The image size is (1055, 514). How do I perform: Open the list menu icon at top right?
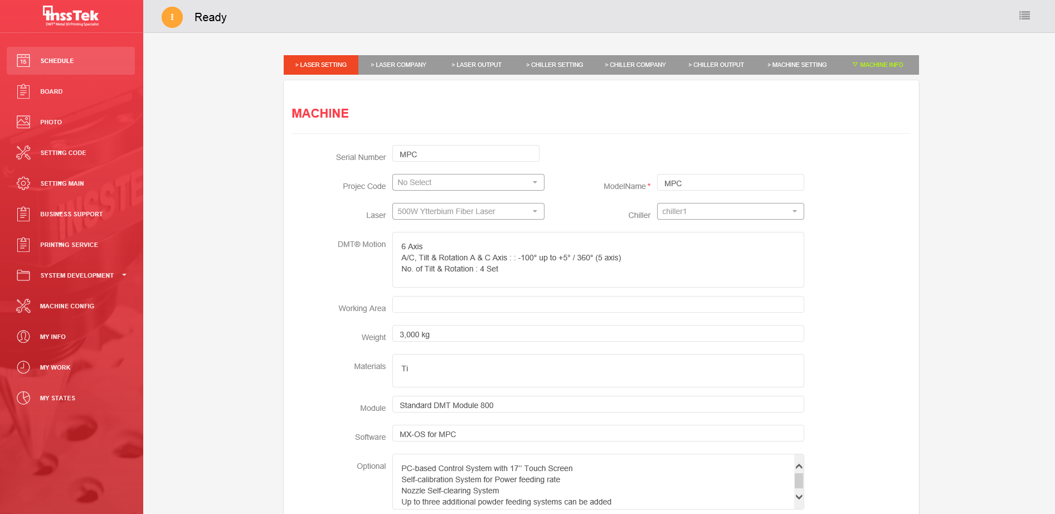(1024, 16)
